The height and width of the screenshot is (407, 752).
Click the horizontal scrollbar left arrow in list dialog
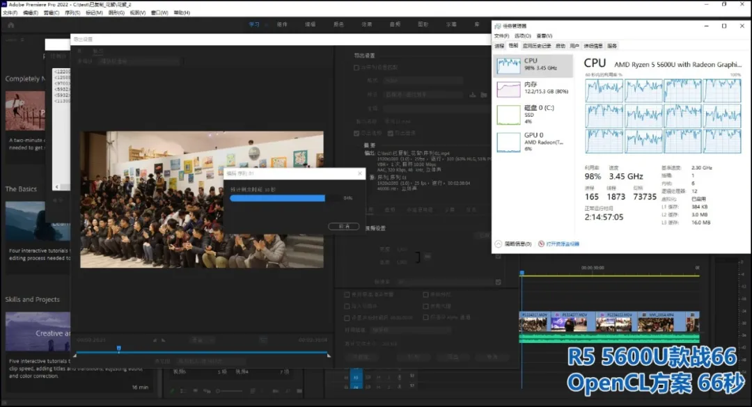tap(57, 186)
